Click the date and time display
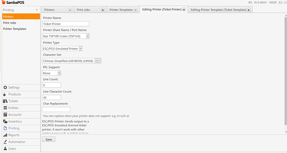 [x=267, y=2]
